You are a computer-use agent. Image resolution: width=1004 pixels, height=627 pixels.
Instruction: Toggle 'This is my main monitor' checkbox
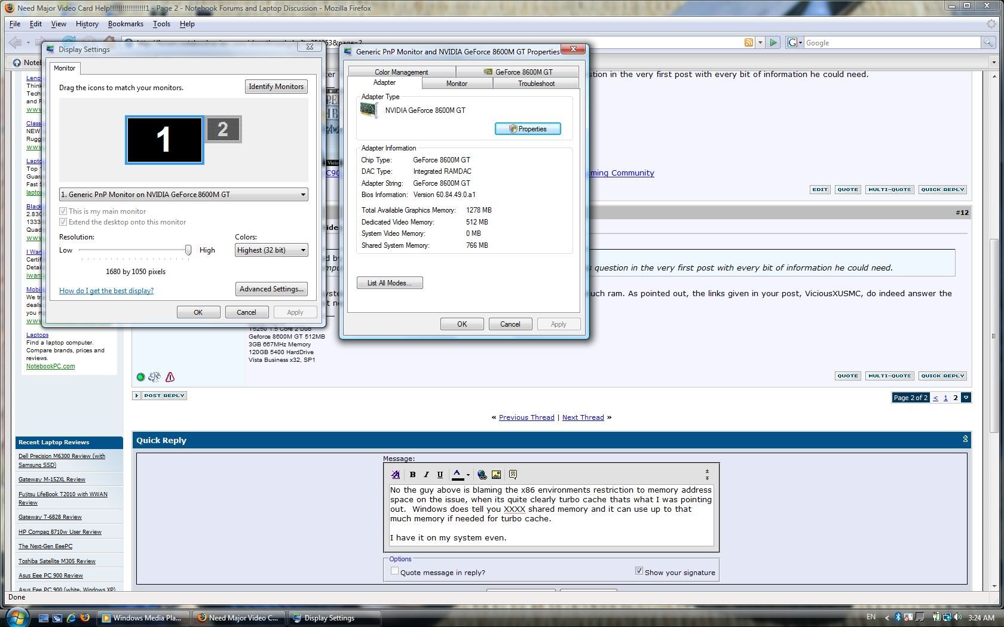coord(63,211)
